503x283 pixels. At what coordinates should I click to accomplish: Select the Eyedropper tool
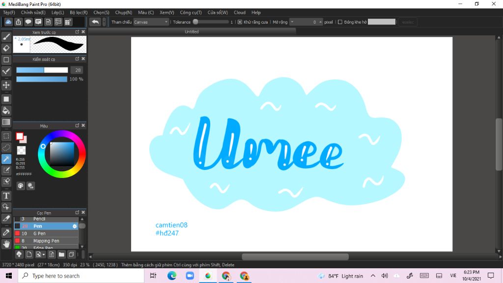click(x=6, y=232)
